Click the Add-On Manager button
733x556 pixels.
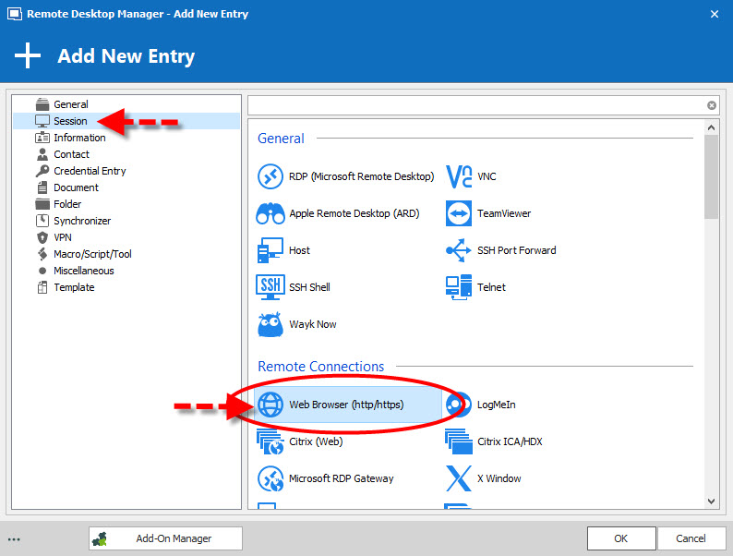(165, 538)
